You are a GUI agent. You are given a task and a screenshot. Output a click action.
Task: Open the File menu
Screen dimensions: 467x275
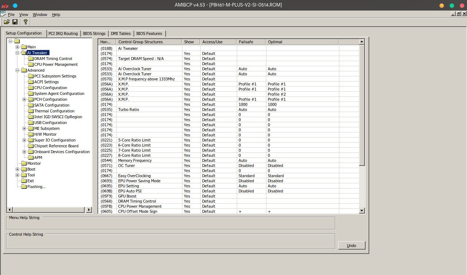click(11, 15)
